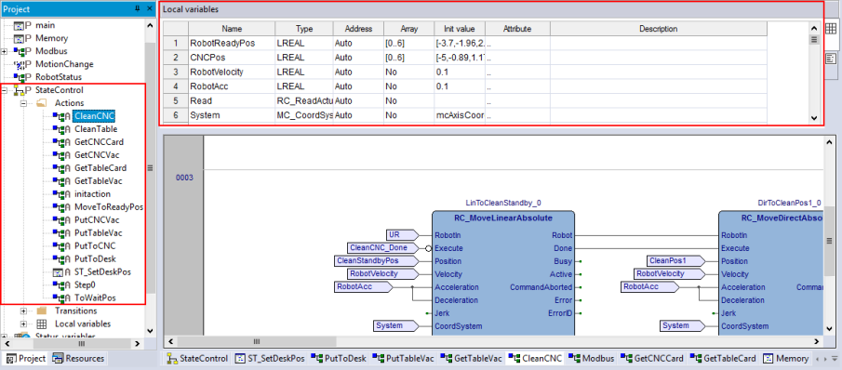Select the ST_SetDeskPos action icon

61,271
